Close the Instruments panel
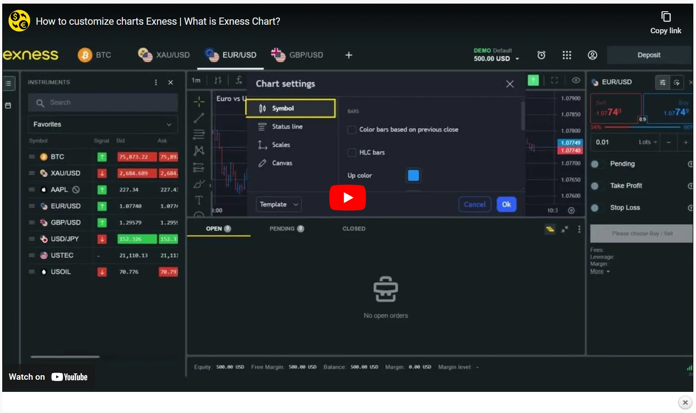This screenshot has width=696, height=413. point(171,82)
